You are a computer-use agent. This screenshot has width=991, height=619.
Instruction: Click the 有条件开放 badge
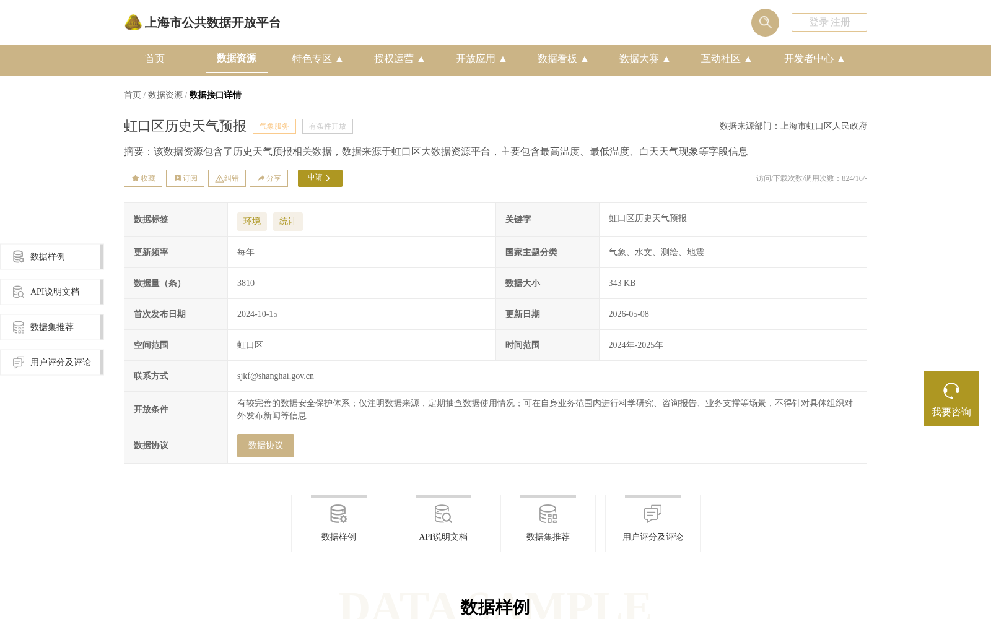tap(328, 126)
